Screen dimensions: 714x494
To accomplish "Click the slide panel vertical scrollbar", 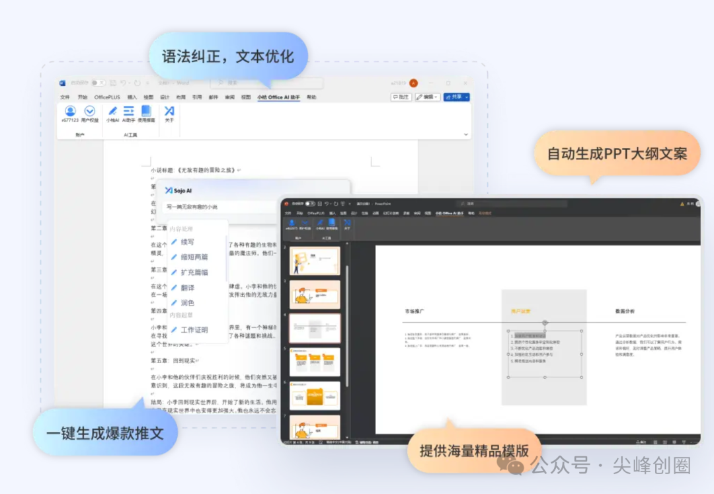I will pyautogui.click(x=347, y=325).
